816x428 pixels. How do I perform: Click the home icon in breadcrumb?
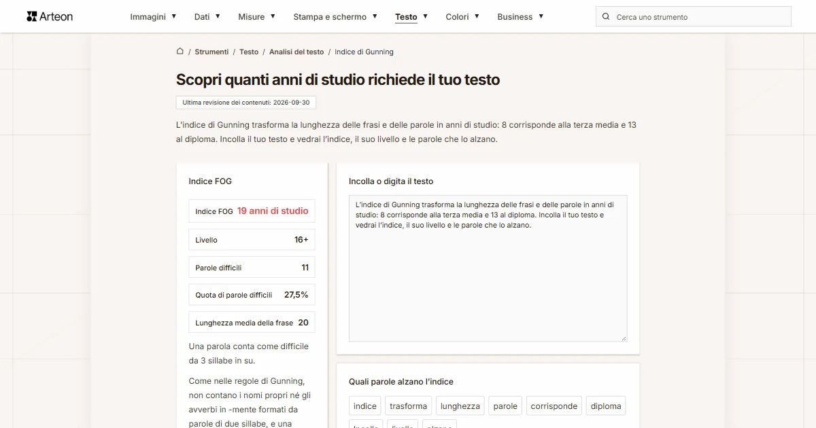(x=180, y=51)
